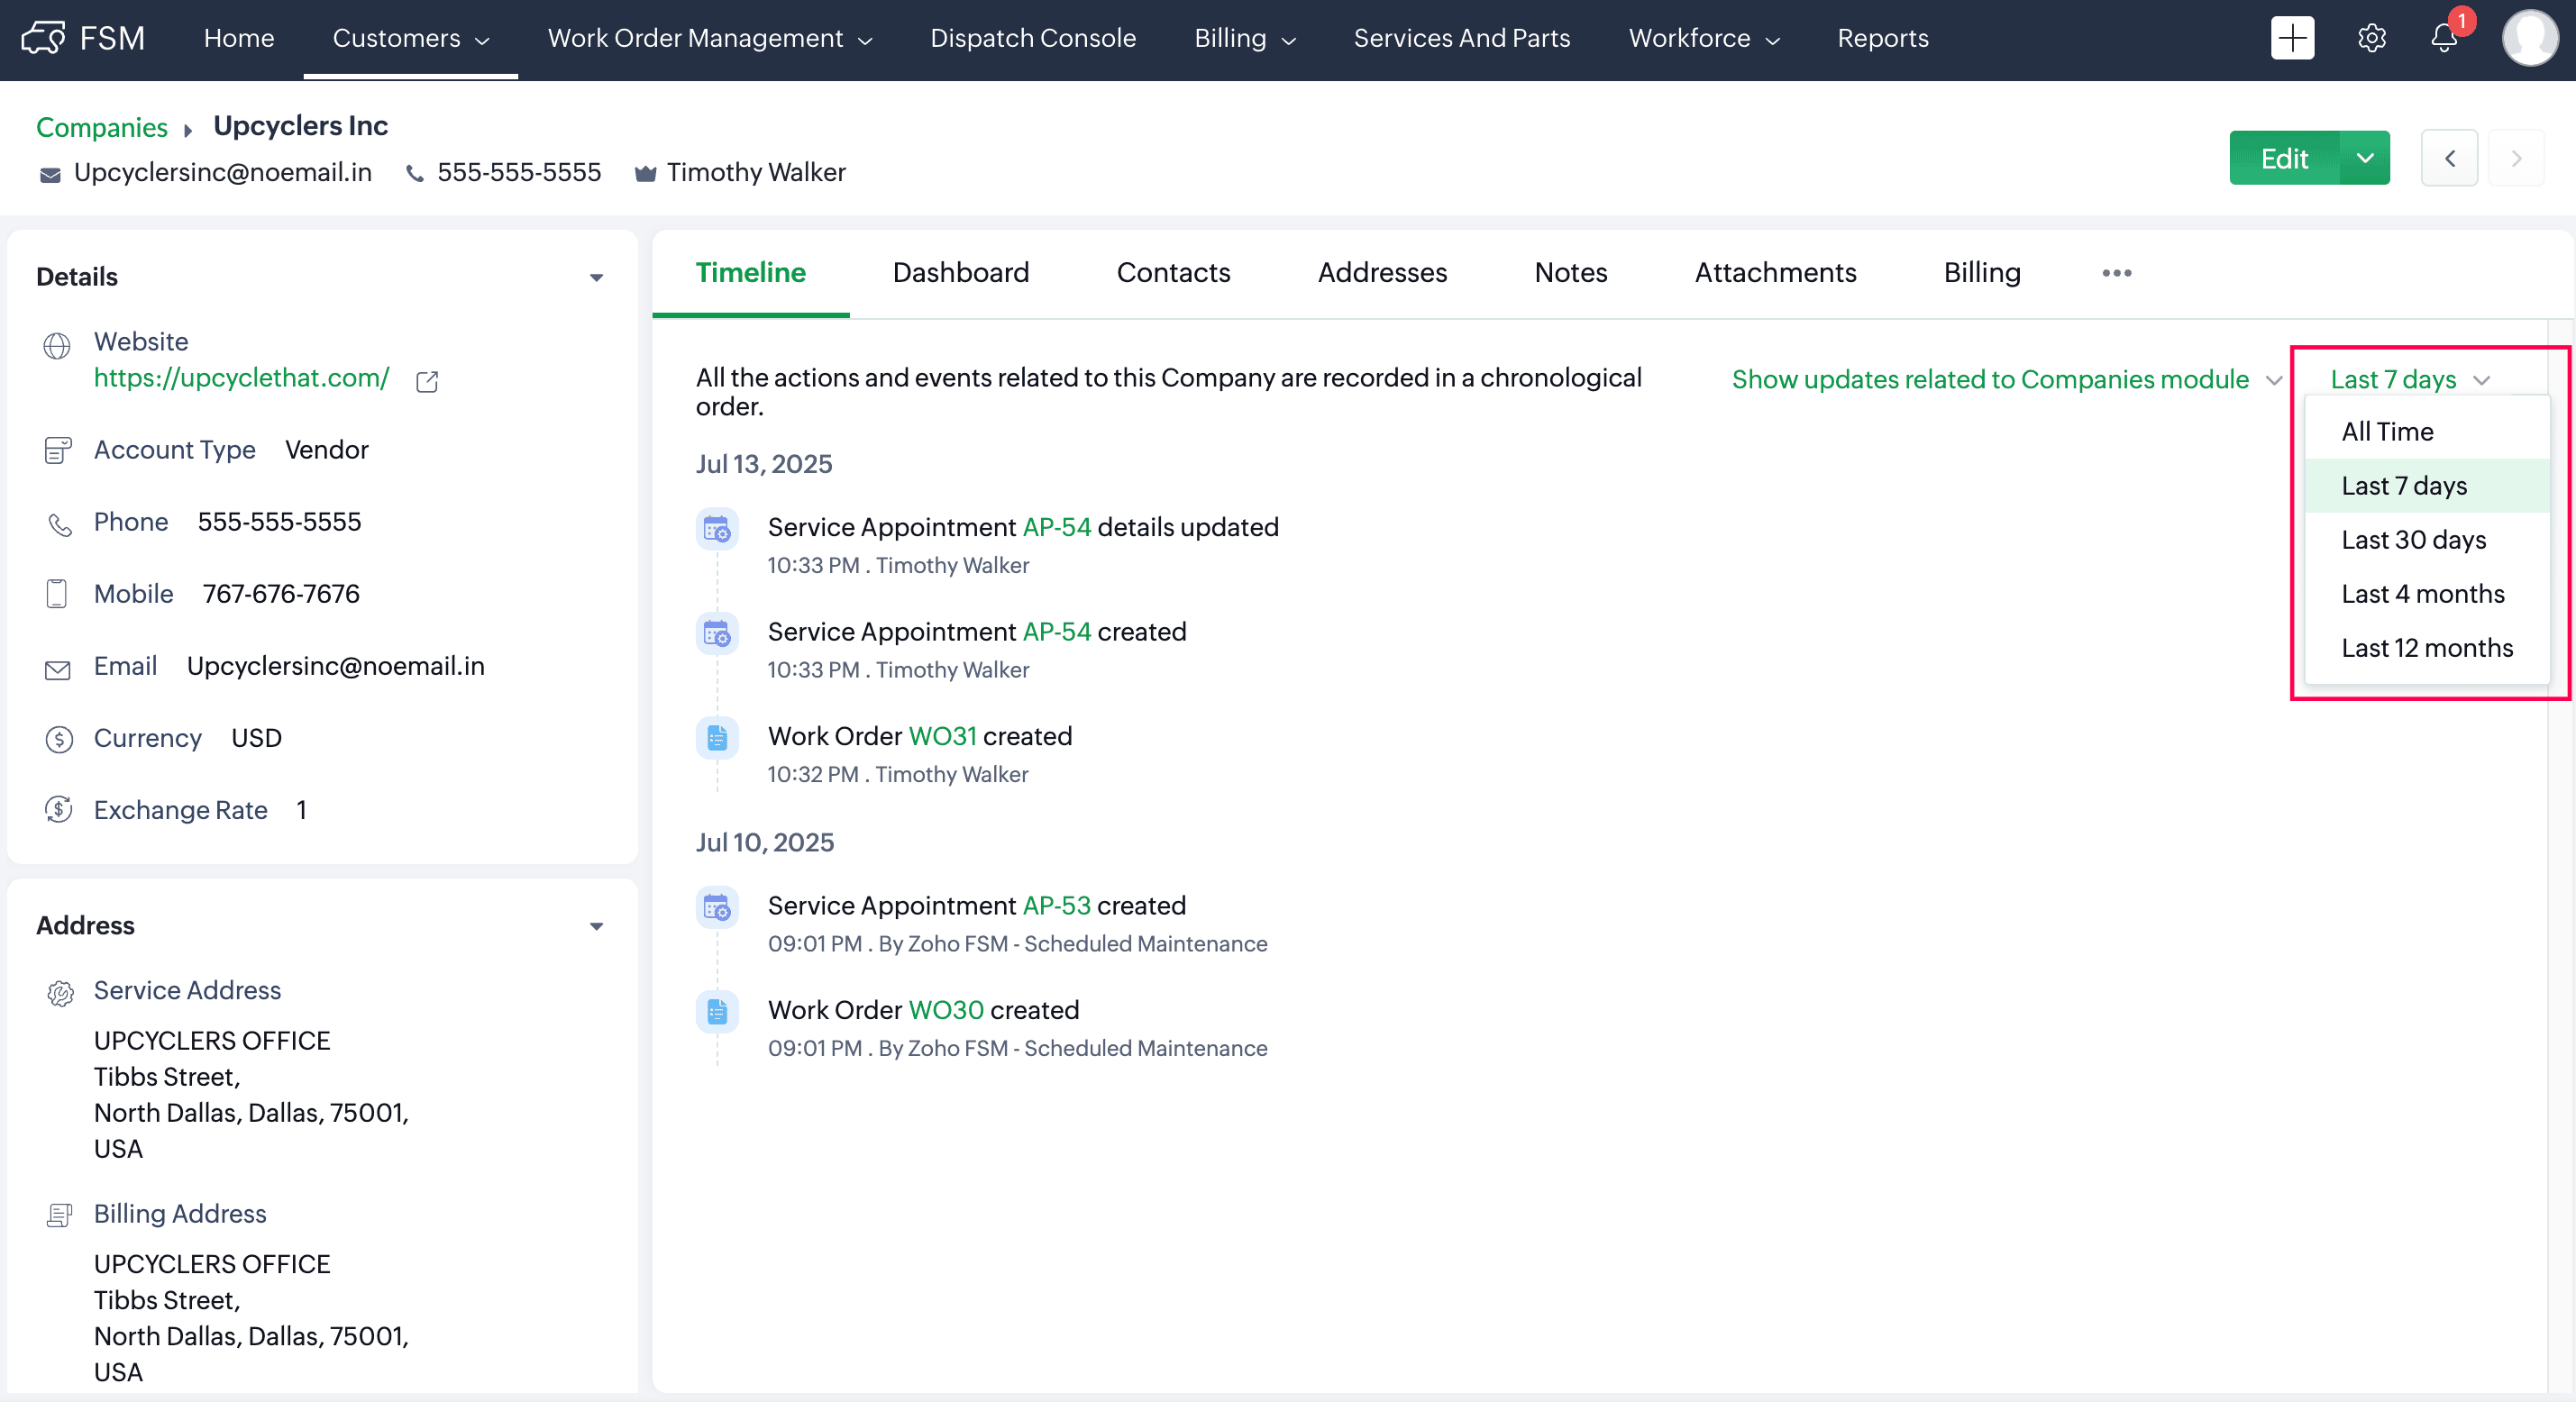2576x1402 pixels.
Task: Click the WO31 work order timeline icon
Action: click(x=717, y=738)
